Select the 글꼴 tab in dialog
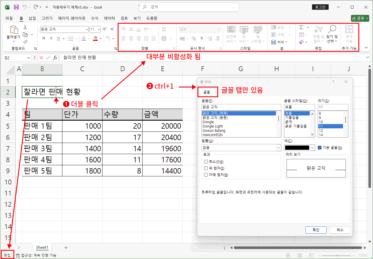The image size is (373, 259). [x=207, y=92]
